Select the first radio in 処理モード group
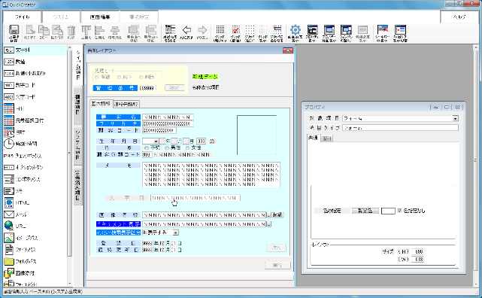Screen dimensions: 482x298 click(x=97, y=77)
